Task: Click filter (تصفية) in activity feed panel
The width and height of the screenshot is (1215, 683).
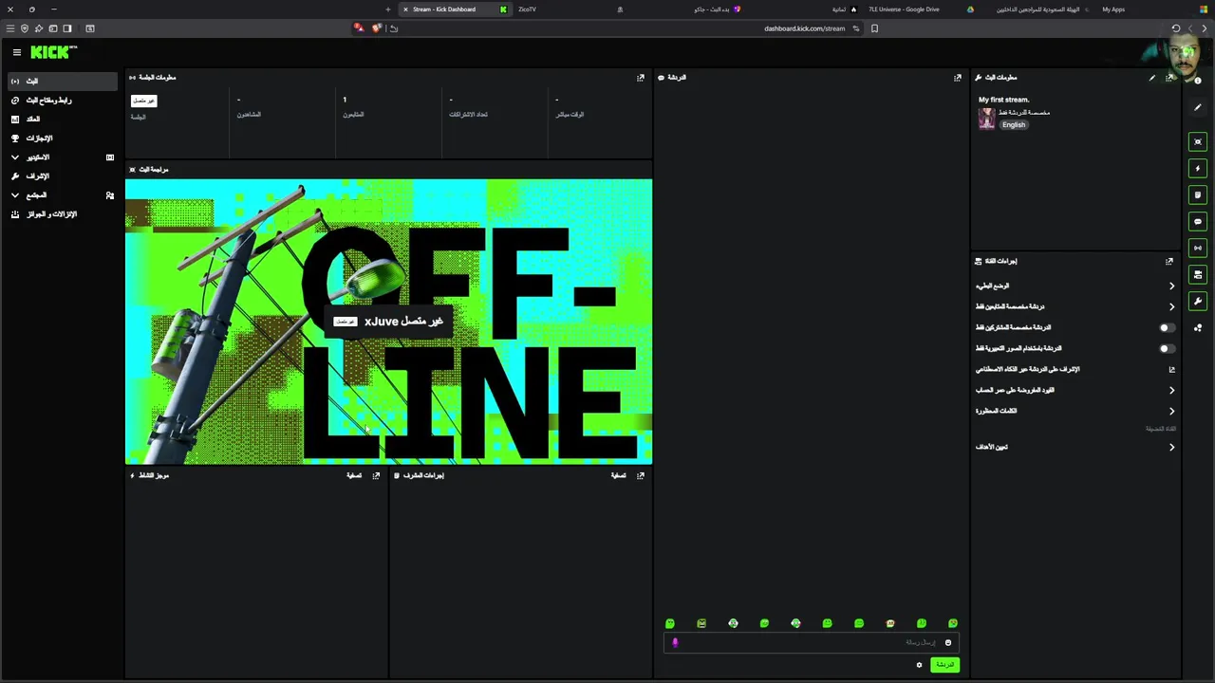Action: tap(354, 475)
